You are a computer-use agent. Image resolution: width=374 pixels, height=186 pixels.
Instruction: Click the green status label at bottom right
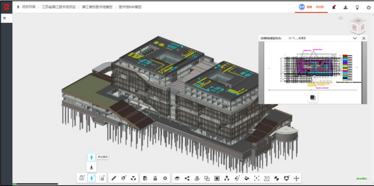[x=361, y=178]
